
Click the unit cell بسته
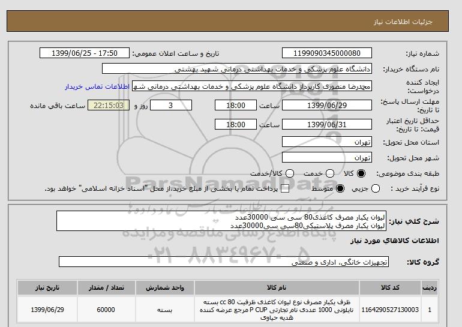pyautogui.click(x=165, y=310)
